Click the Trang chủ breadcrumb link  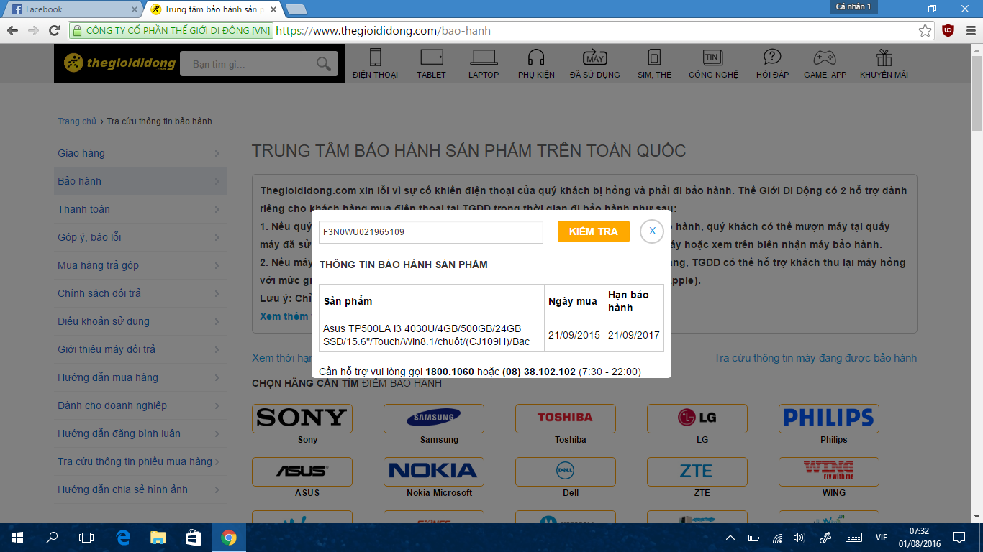coord(77,121)
